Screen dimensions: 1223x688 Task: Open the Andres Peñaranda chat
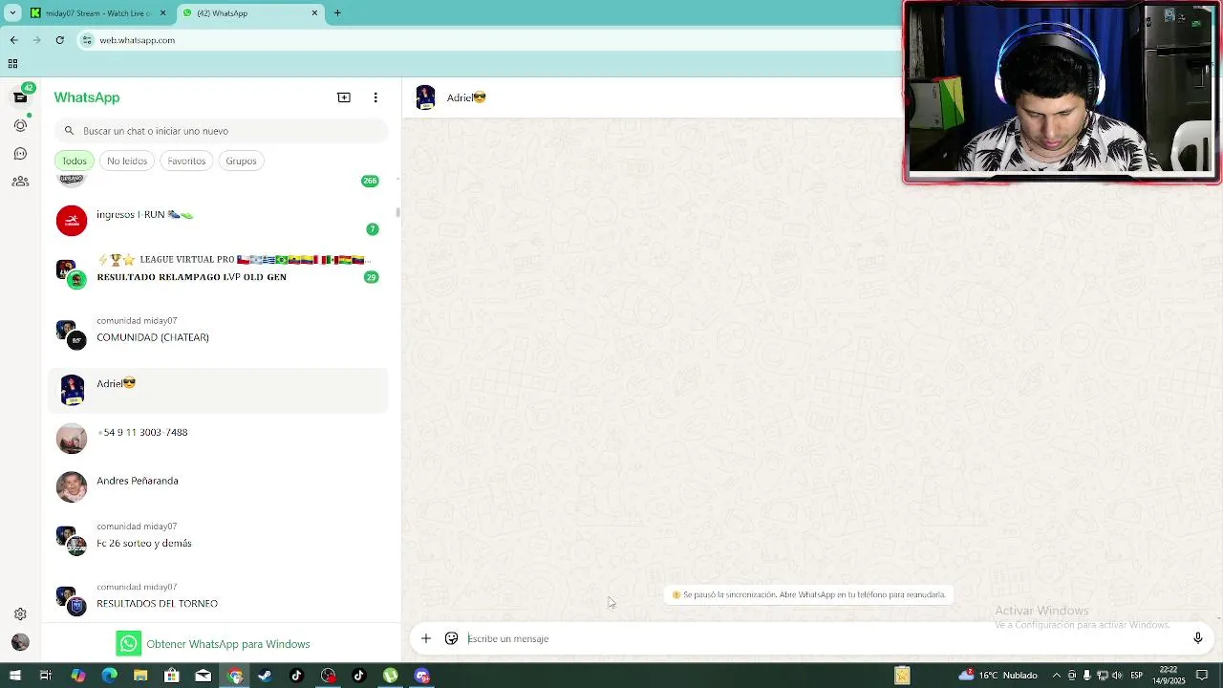click(218, 486)
